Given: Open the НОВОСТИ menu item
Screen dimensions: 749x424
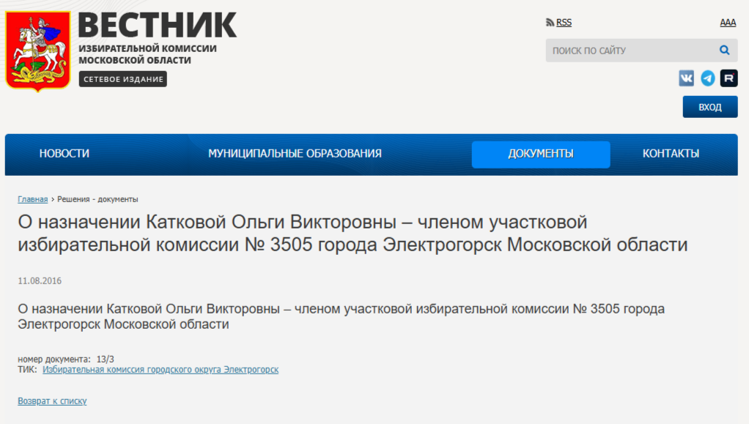Looking at the screenshot, I should click(x=64, y=154).
